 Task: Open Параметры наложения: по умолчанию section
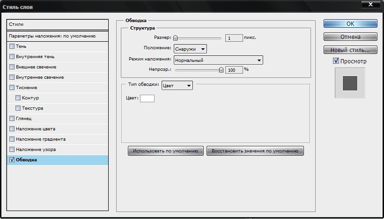pyautogui.click(x=57, y=36)
